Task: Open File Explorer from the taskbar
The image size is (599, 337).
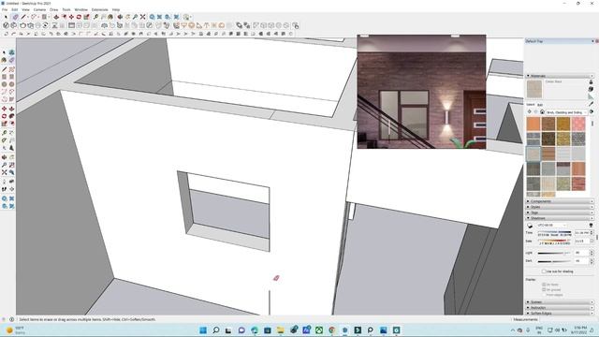Action: (x=281, y=330)
